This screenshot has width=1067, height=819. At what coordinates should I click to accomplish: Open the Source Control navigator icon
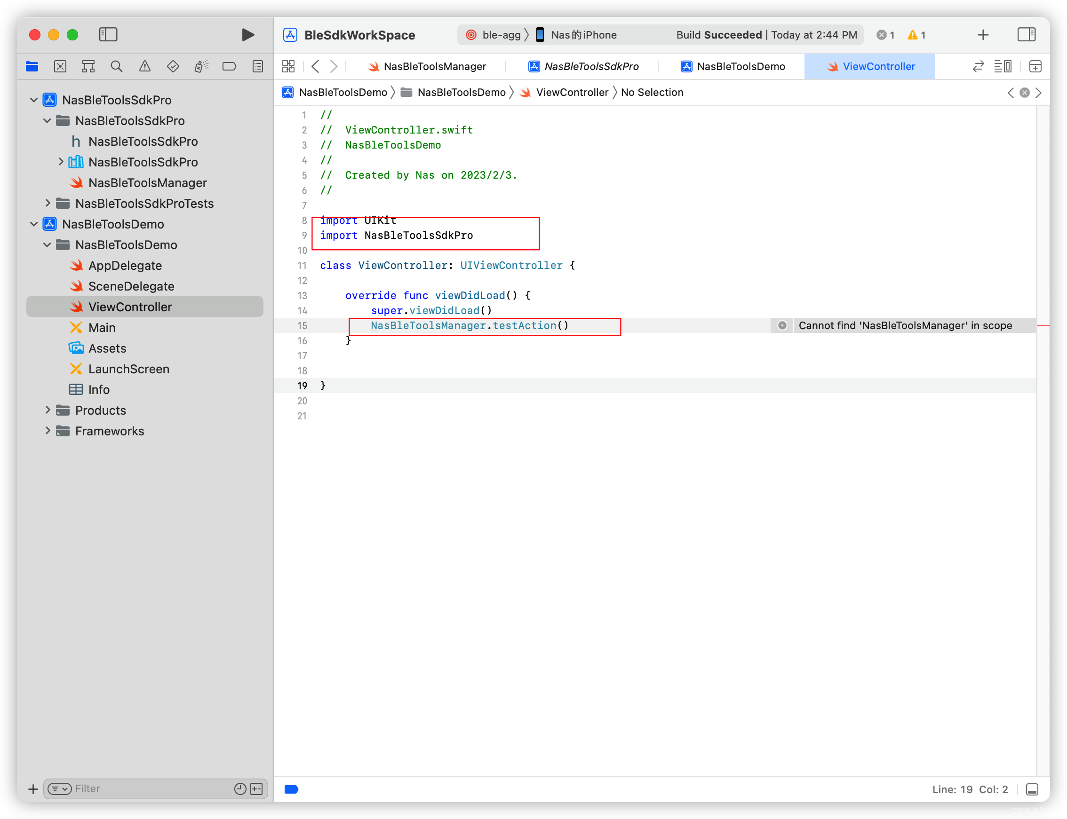tap(60, 66)
